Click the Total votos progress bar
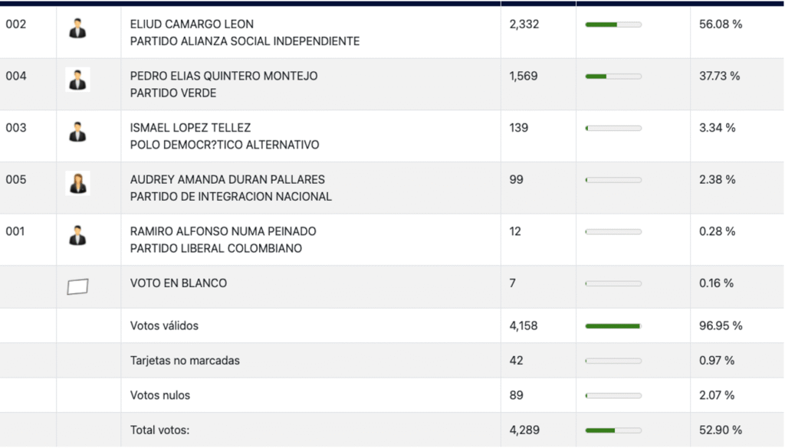 tap(613, 430)
